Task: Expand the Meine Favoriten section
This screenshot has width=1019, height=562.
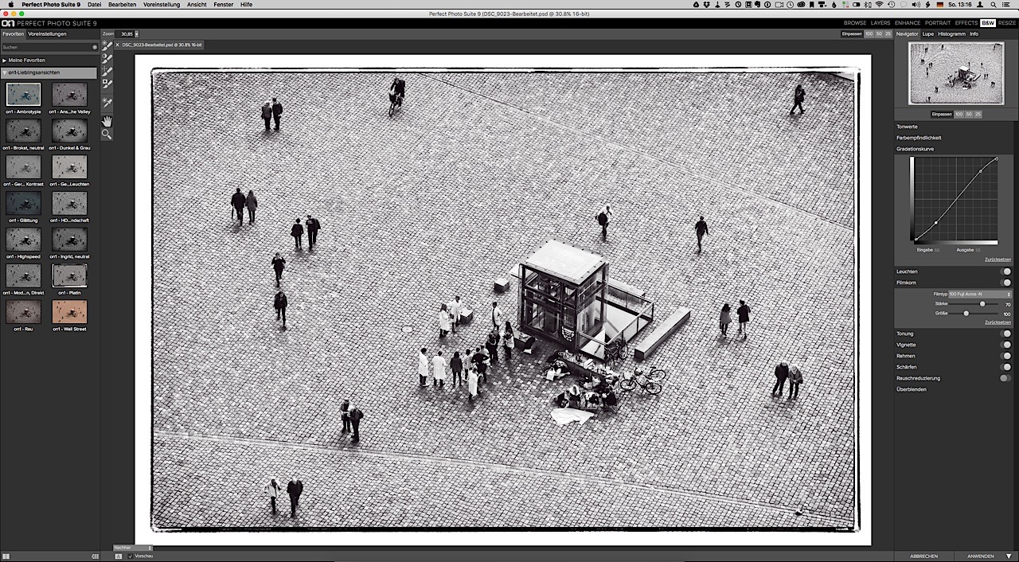Action: coord(5,60)
